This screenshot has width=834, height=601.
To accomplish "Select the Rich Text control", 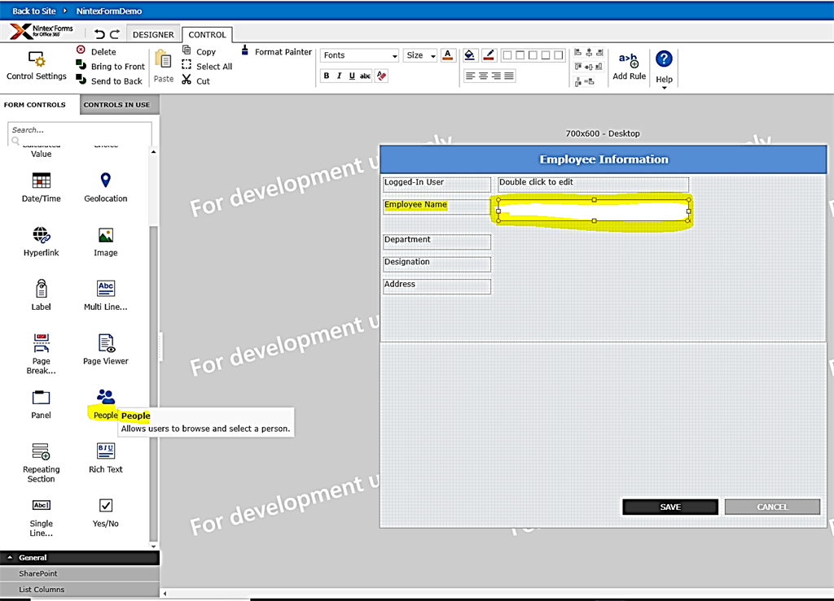I will 105,455.
